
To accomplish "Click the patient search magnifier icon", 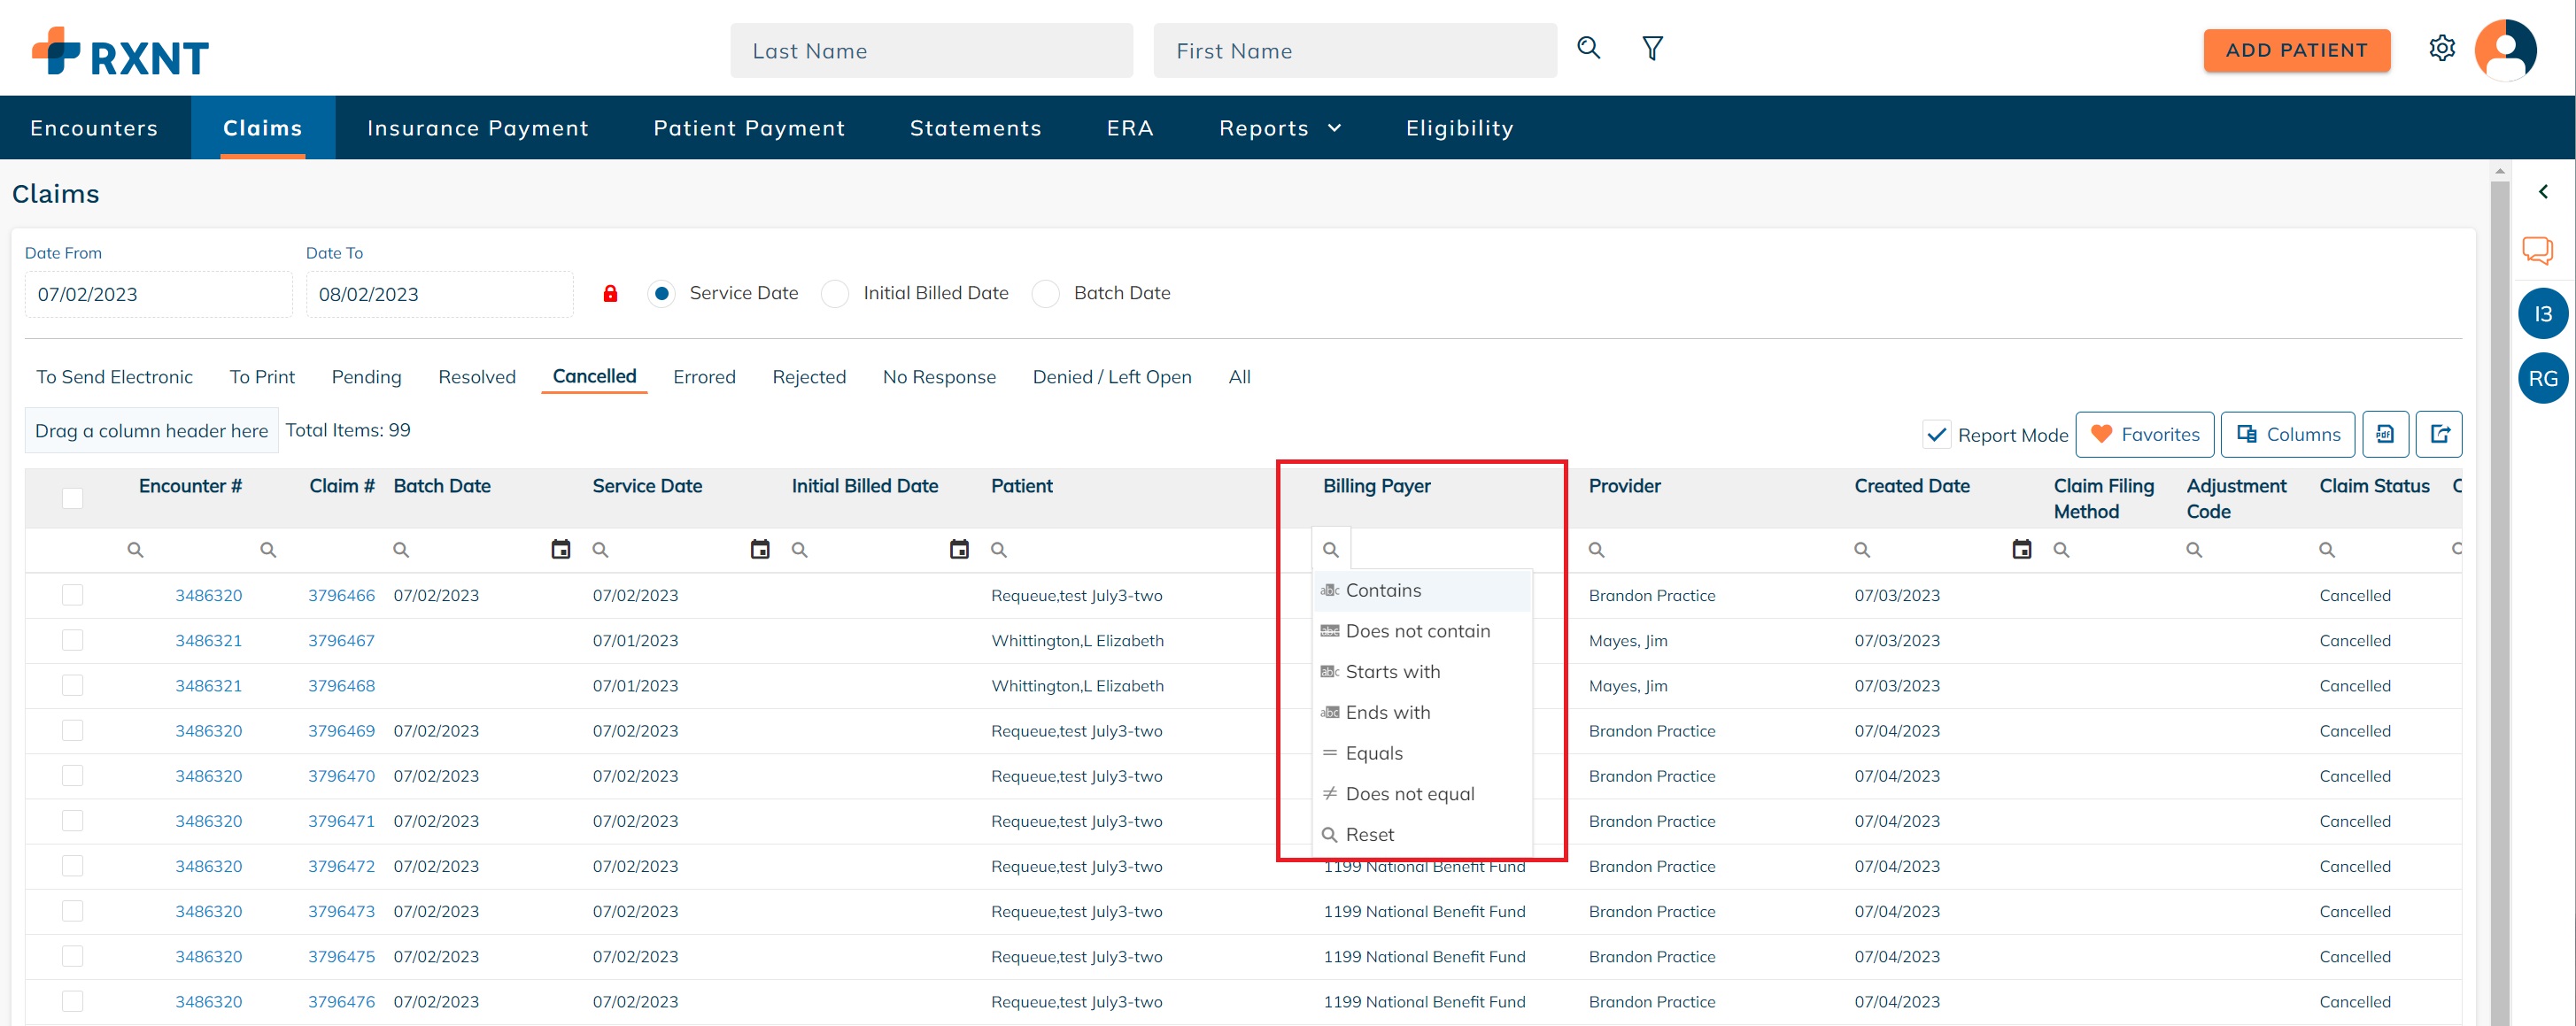I will (x=1588, y=48).
